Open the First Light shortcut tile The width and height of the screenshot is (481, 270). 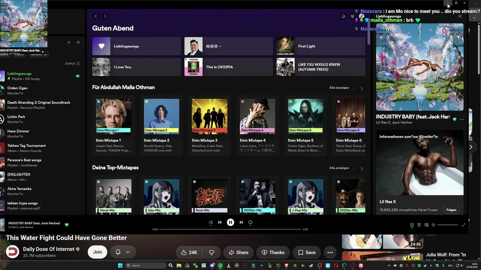click(321, 46)
